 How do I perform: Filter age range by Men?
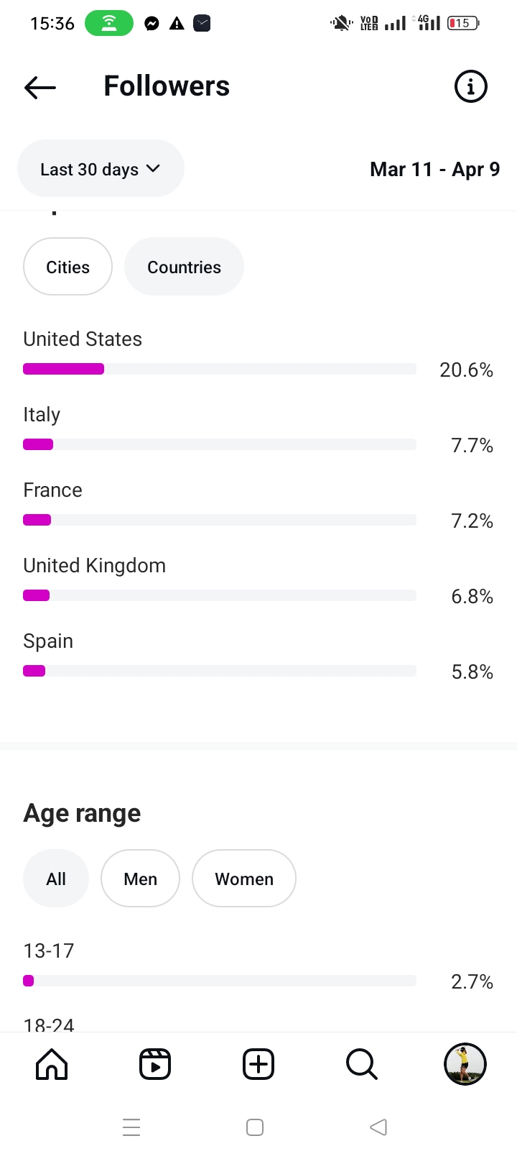tap(140, 879)
